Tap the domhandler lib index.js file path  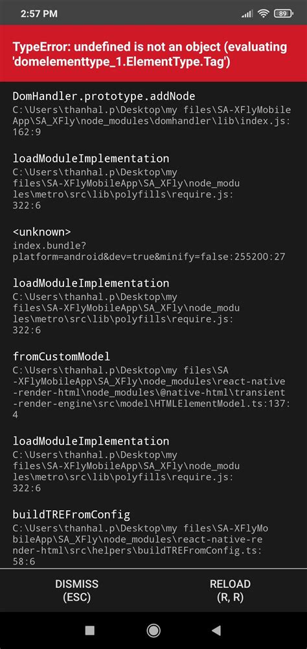(x=152, y=121)
